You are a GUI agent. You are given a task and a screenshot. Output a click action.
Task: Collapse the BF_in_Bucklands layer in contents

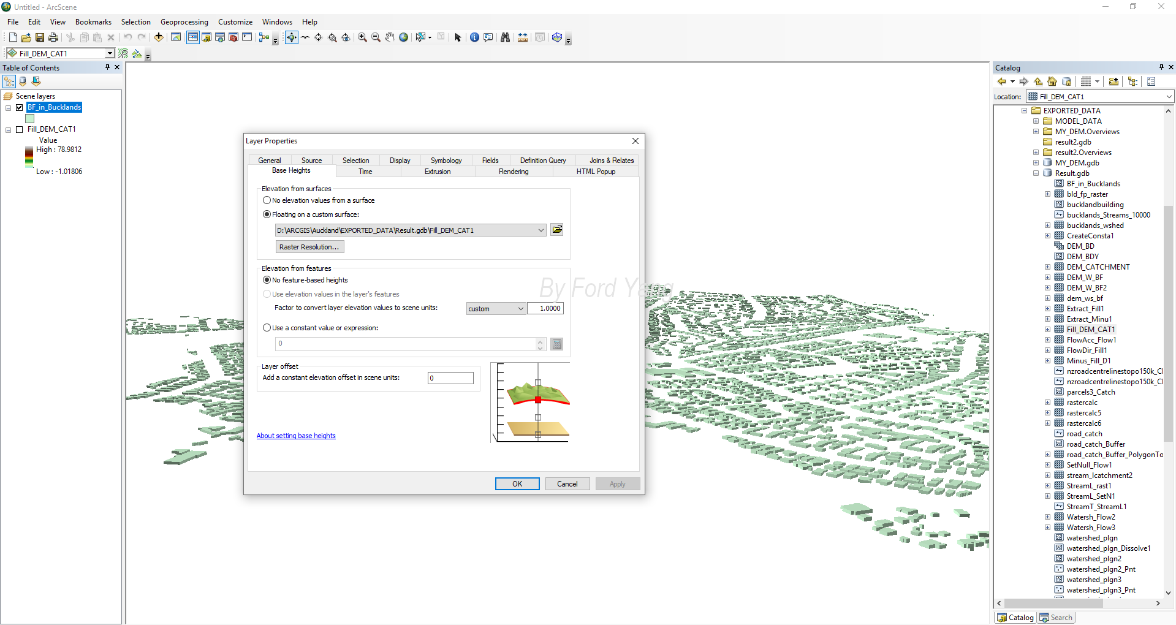tap(9, 108)
